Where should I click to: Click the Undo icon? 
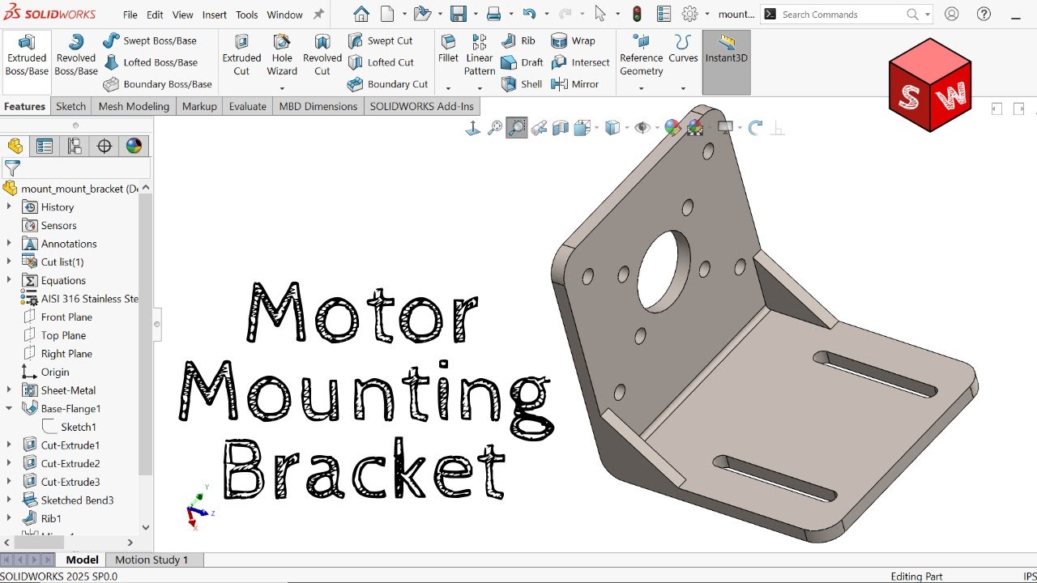click(529, 15)
